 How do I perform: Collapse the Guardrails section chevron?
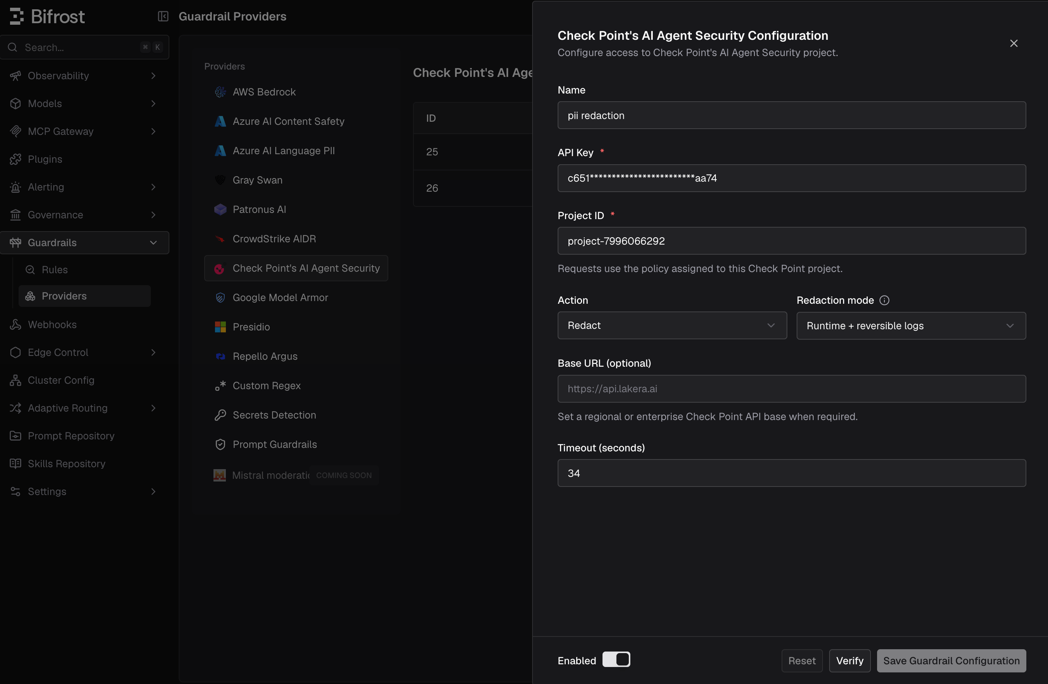click(x=153, y=243)
